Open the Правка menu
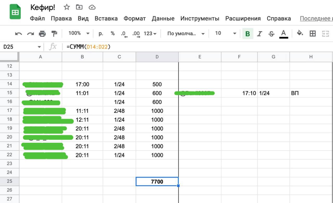Viewport: 333px width, 203px height. (61, 18)
